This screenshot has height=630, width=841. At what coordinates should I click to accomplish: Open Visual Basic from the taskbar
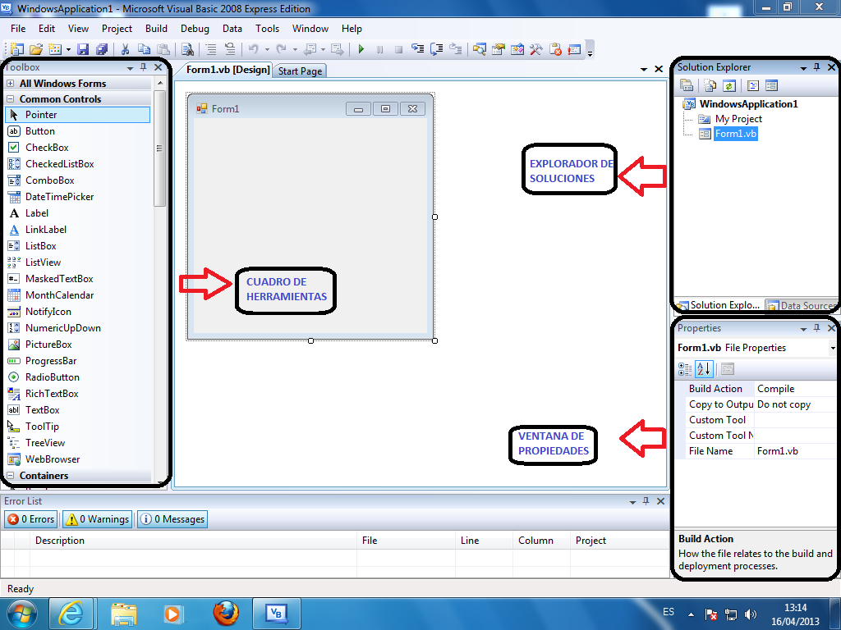276,613
